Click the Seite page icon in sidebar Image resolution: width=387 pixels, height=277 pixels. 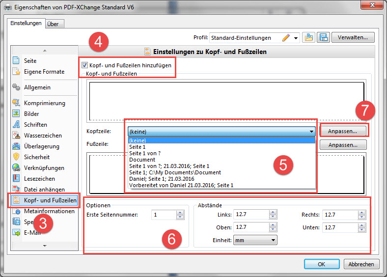tap(16, 60)
